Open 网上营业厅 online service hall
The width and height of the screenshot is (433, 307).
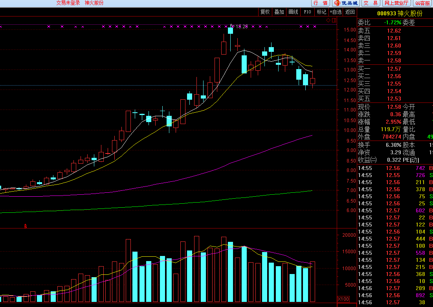[396, 3]
